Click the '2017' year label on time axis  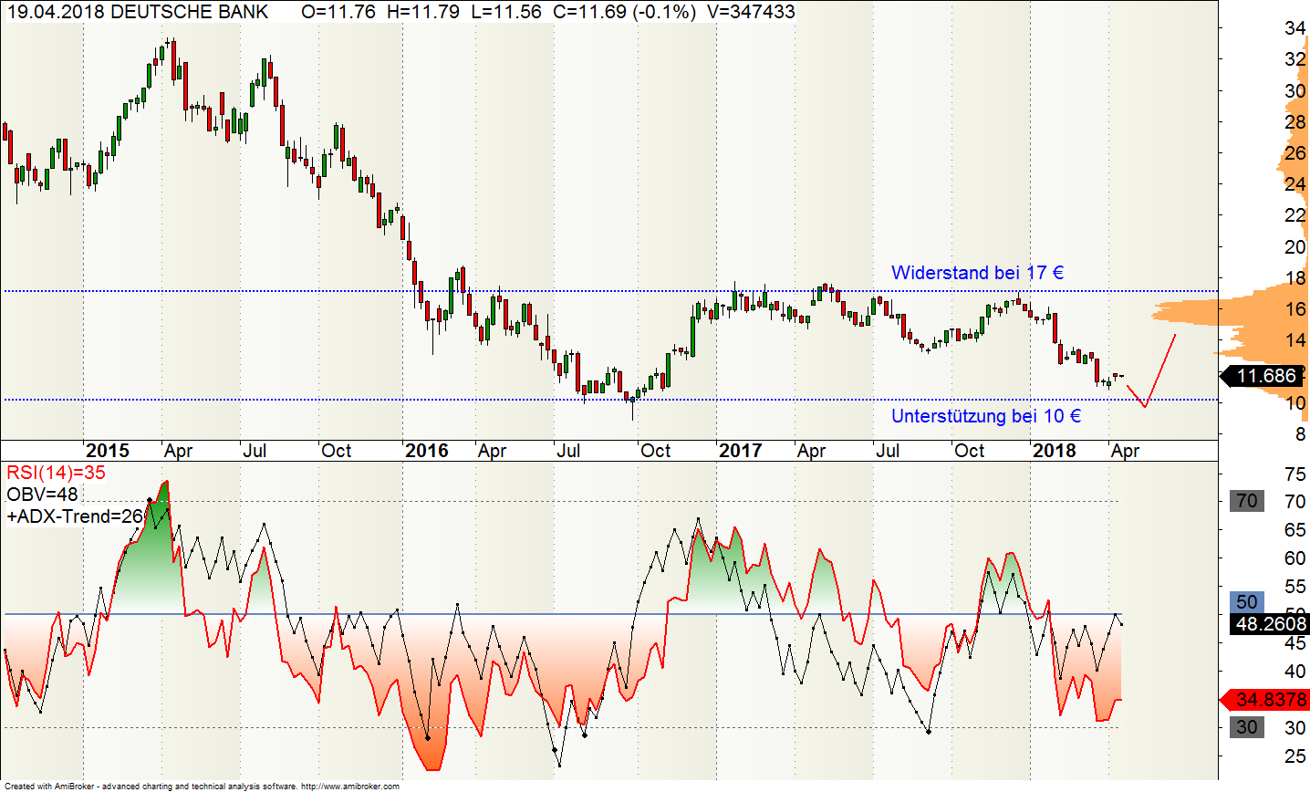pos(740,451)
